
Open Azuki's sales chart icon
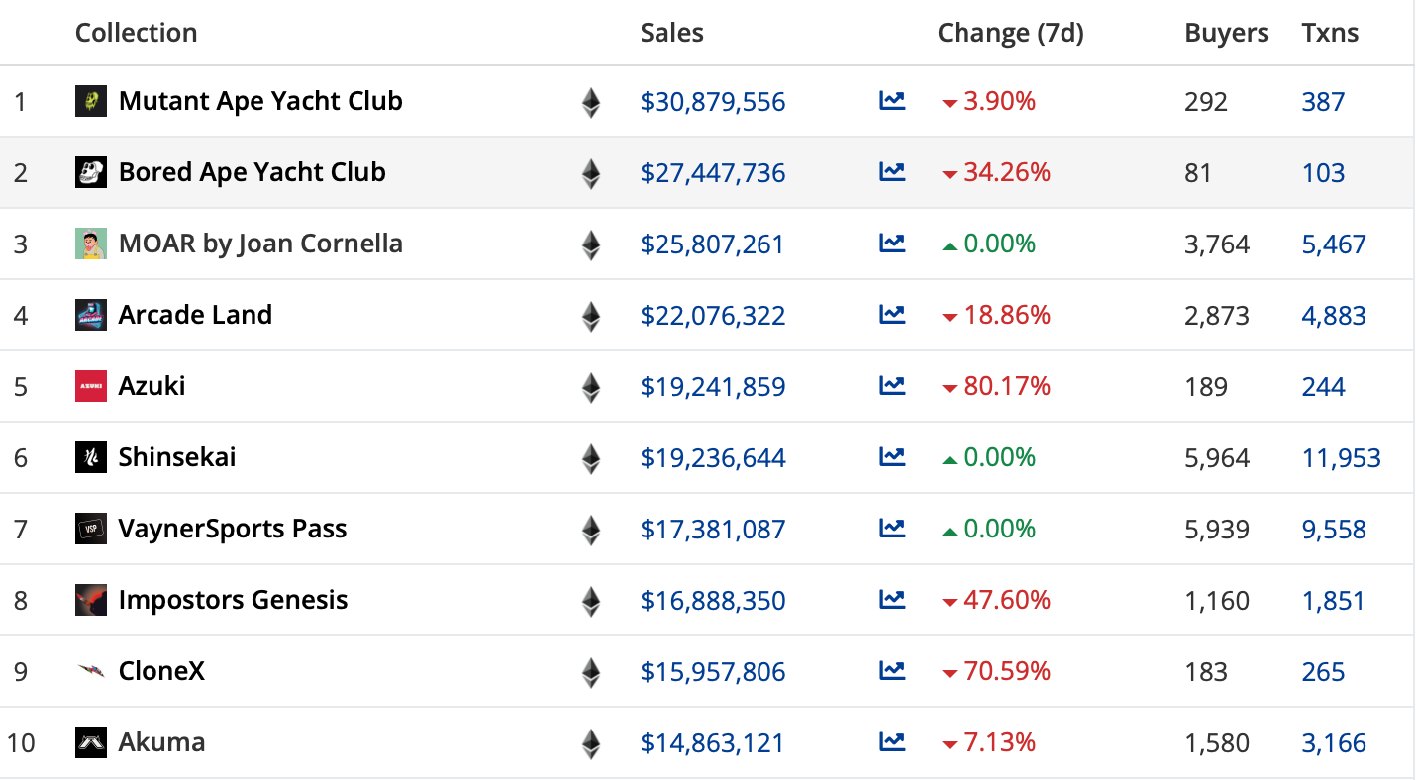coord(892,386)
